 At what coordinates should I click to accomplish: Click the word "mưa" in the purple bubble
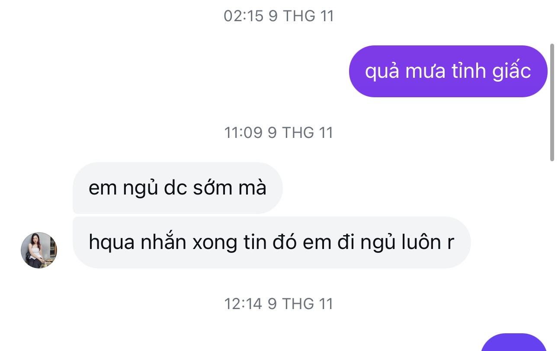tap(420, 71)
